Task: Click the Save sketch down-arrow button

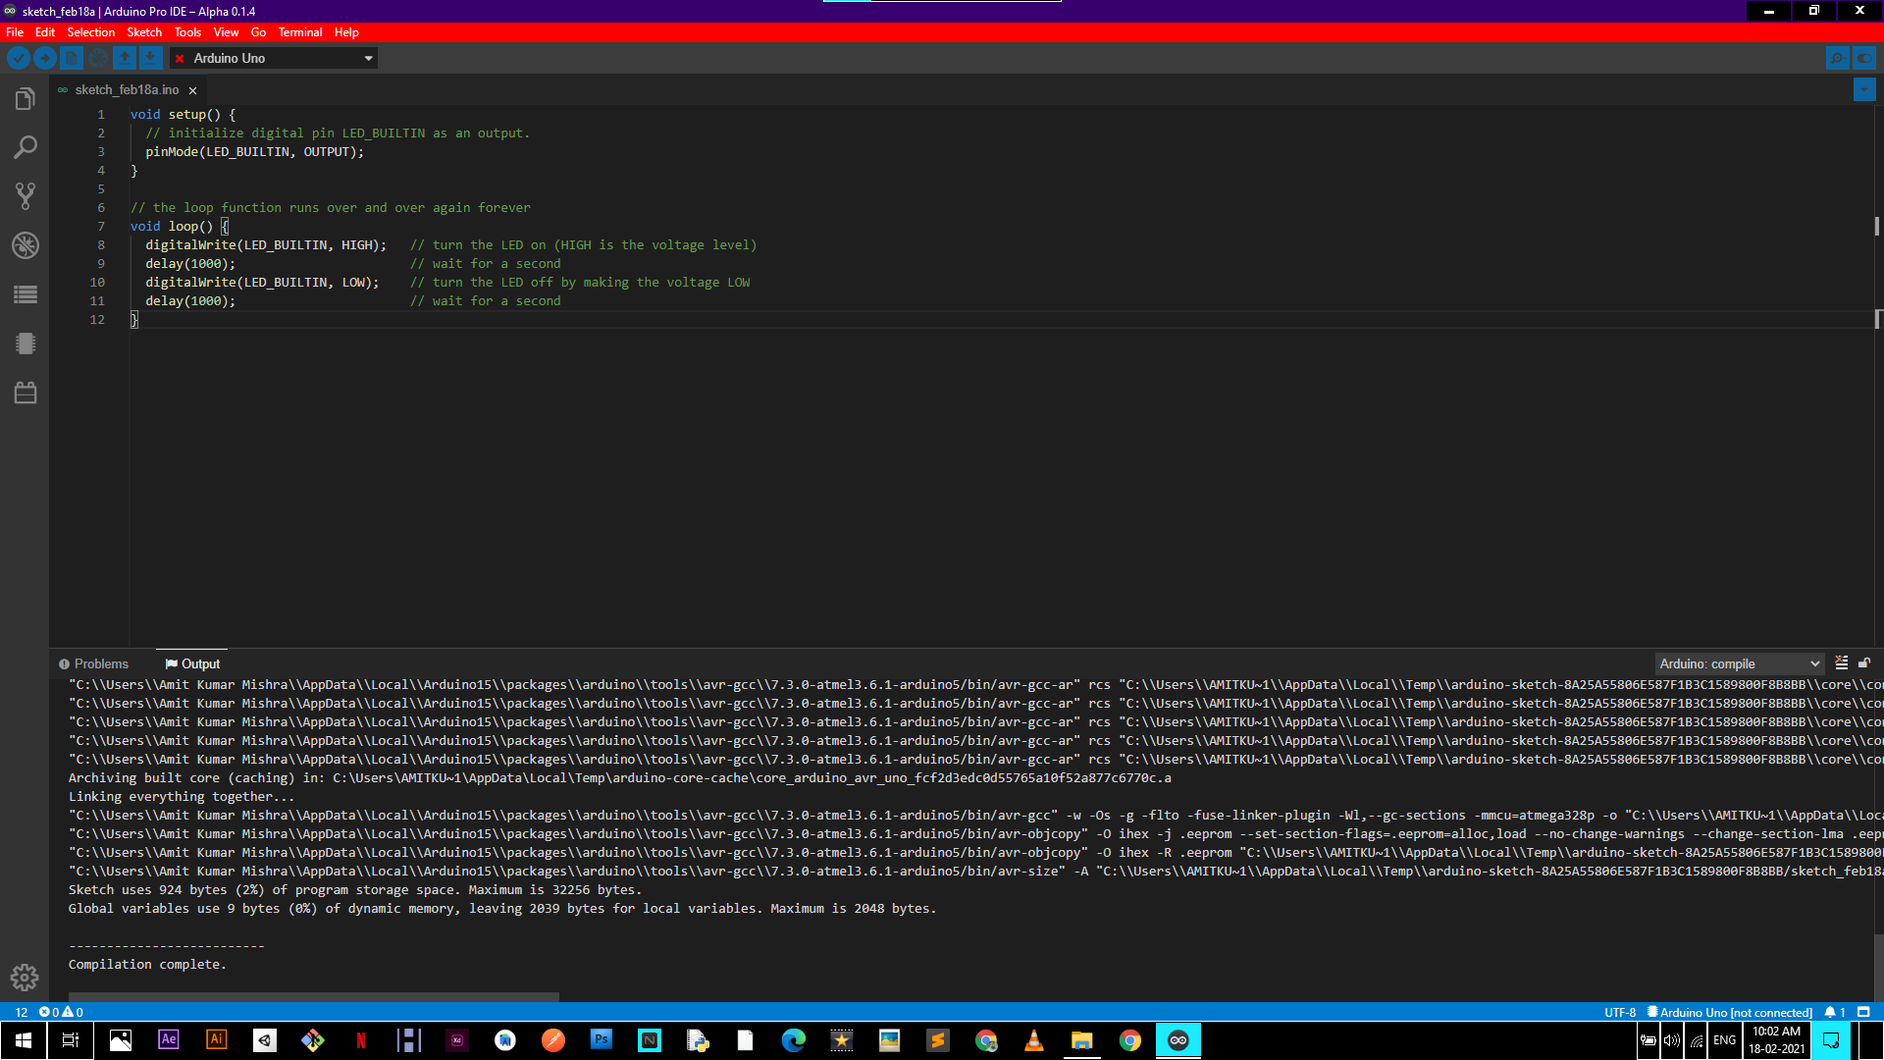Action: 150,58
